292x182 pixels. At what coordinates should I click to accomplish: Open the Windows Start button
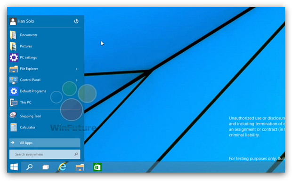(14, 167)
